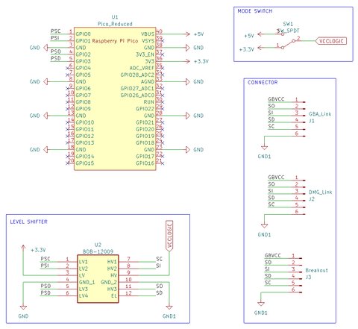Click the no-connect marker on GPIO15 pin 20
Viewport: 358px width, 329px height.
pos(67,163)
